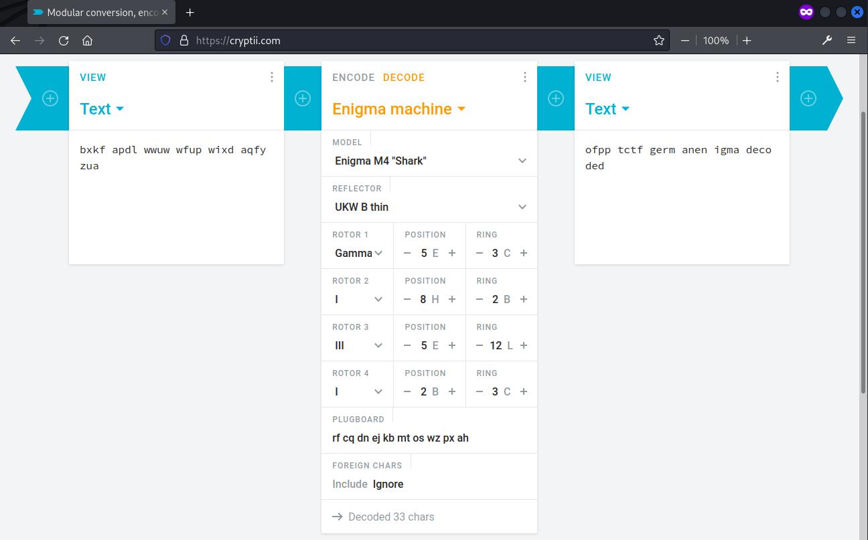The image size is (868, 540).
Task: Open Rotor 2 selection dropdown
Action: tap(358, 299)
